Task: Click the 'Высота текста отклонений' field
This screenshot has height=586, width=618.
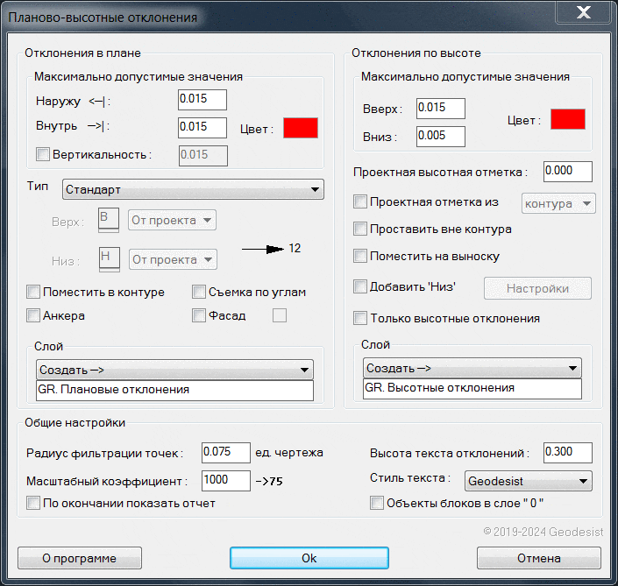Action: coord(567,453)
